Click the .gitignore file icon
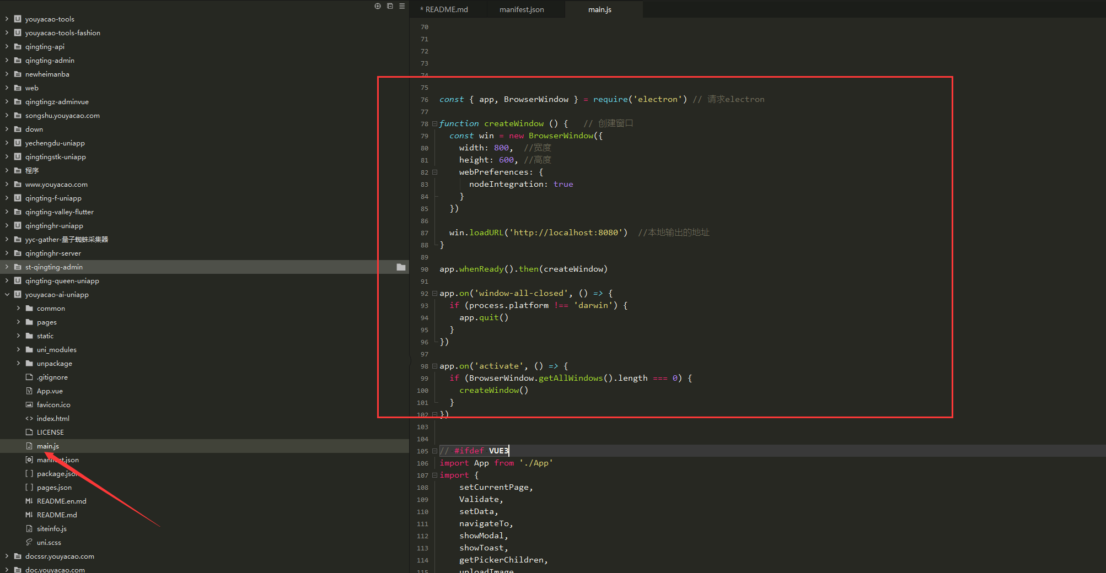 (x=29, y=377)
